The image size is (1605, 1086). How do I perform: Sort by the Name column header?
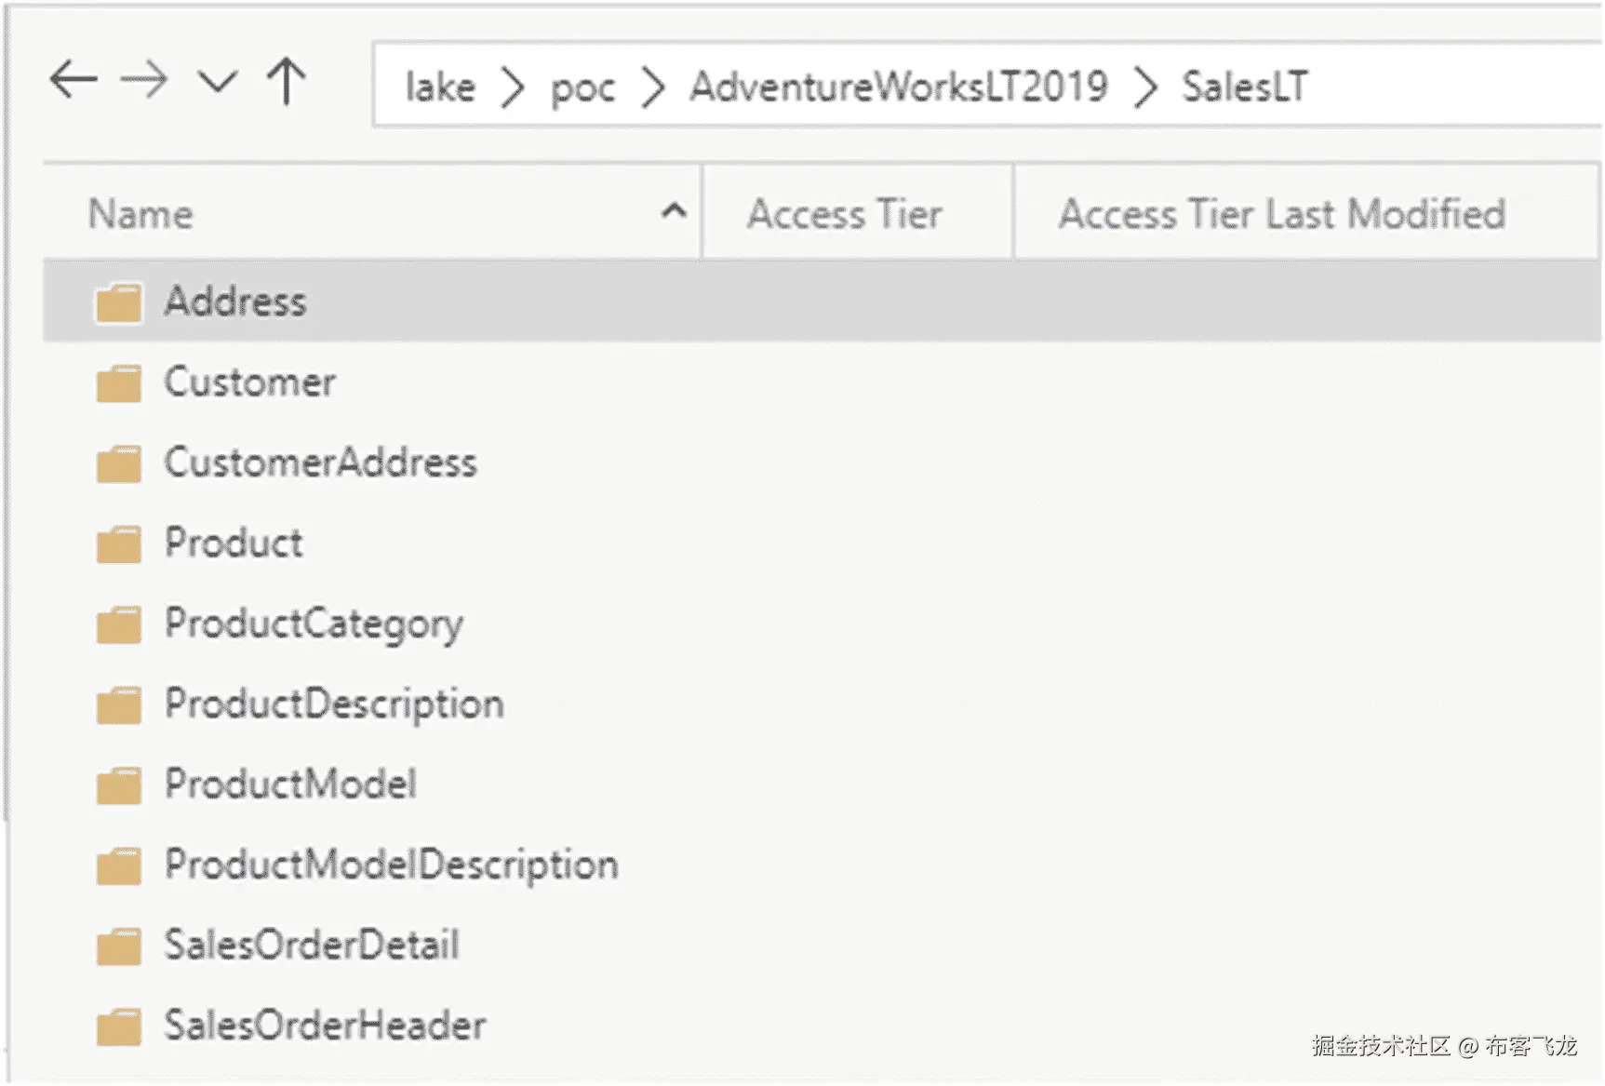[x=141, y=214]
